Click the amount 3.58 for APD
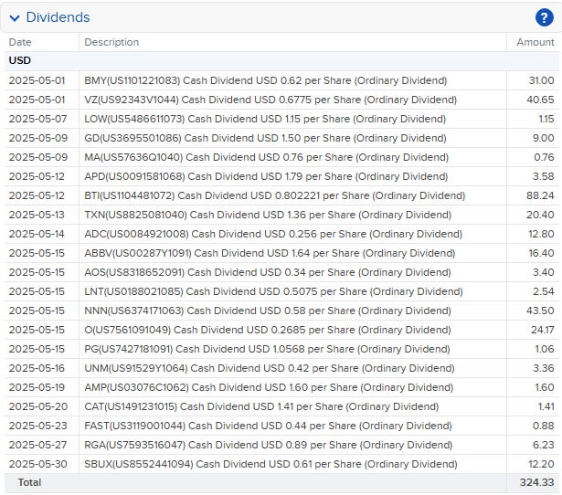562x495 pixels. [x=544, y=176]
